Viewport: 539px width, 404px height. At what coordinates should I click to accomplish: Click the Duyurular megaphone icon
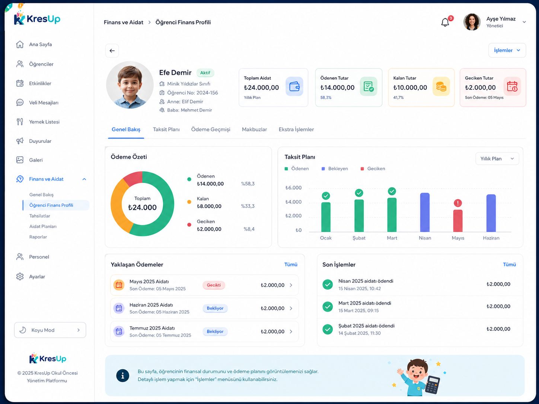tap(20, 141)
